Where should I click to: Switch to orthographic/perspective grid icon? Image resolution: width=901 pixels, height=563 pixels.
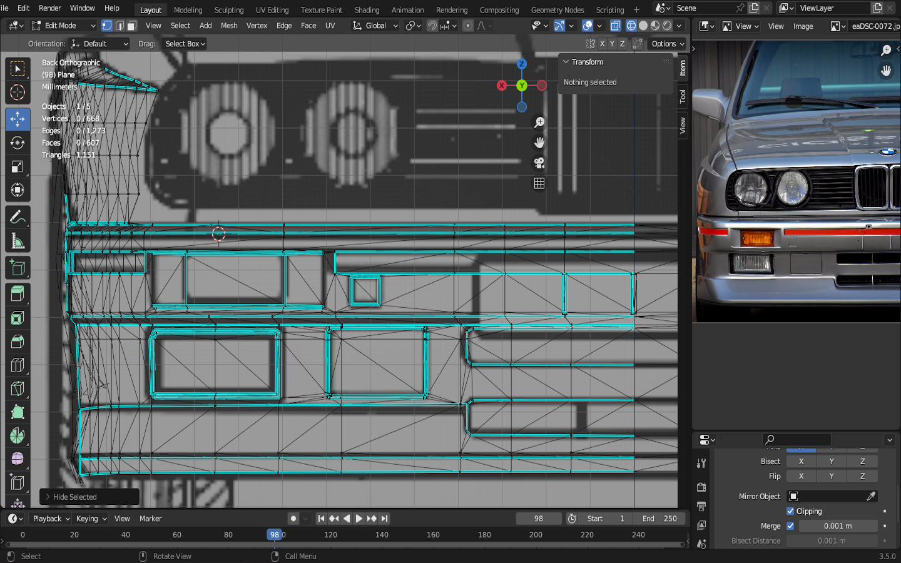pos(539,183)
